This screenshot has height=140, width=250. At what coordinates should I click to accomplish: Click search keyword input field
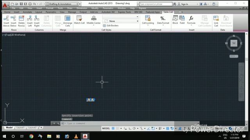pyautogui.click(x=156, y=4)
